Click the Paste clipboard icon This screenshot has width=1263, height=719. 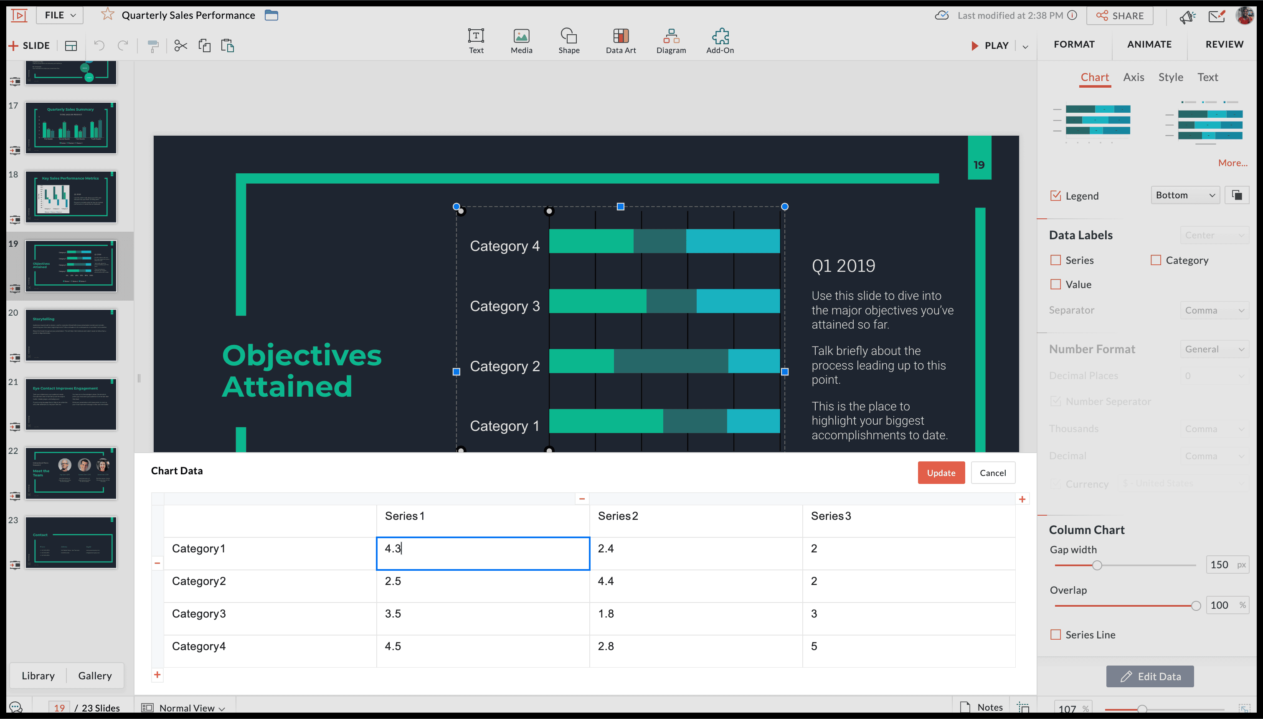(x=228, y=46)
